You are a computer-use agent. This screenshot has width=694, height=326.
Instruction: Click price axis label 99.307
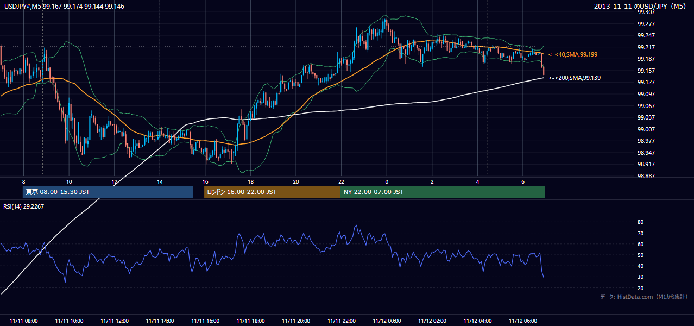645,12
